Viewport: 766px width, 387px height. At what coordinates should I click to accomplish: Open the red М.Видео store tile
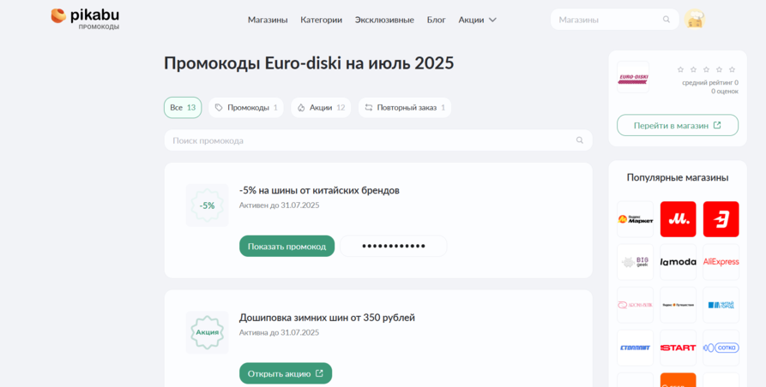[x=678, y=219]
